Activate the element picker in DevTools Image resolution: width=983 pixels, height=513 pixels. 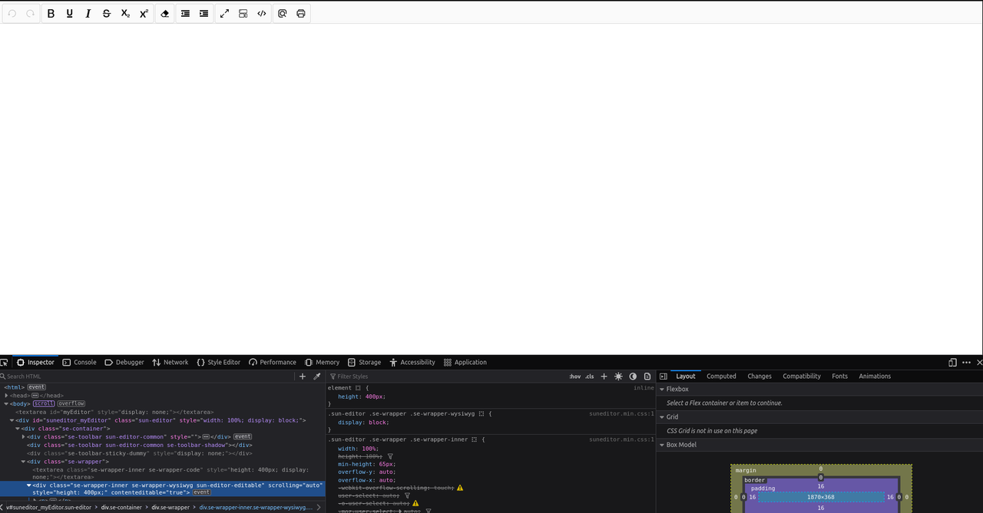(4, 362)
